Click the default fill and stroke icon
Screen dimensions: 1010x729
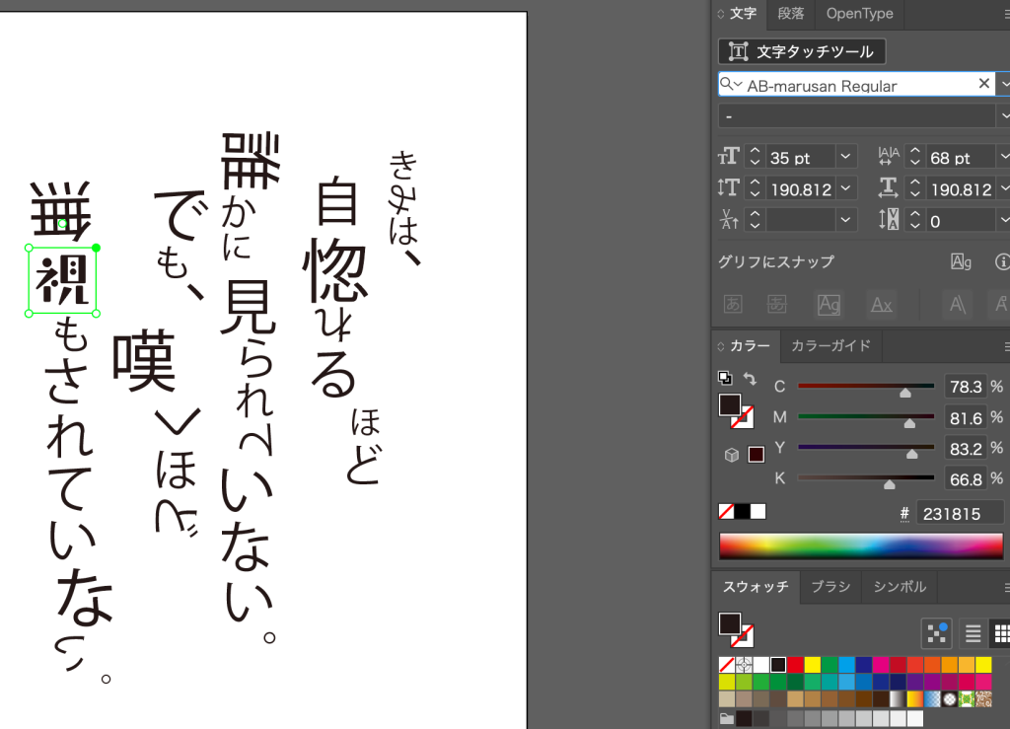click(725, 378)
